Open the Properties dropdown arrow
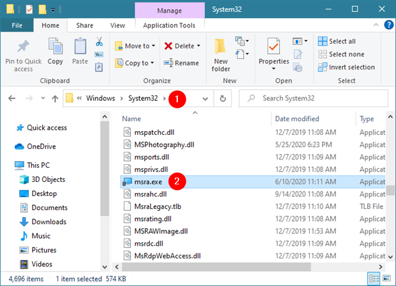 [274, 69]
